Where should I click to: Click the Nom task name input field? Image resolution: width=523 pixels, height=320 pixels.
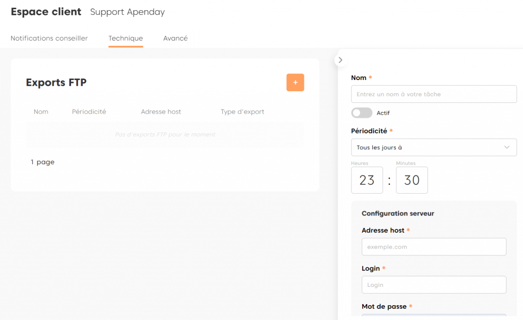[x=434, y=94]
